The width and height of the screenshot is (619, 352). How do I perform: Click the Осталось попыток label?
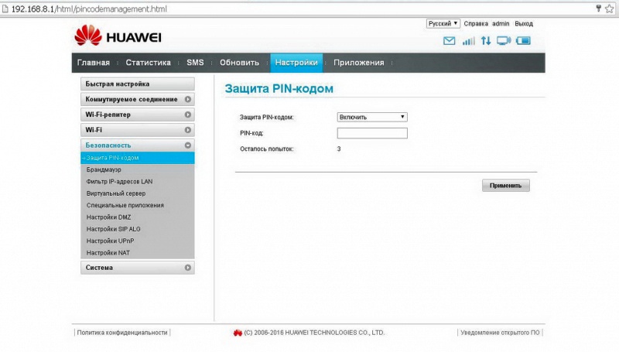pyautogui.click(x=266, y=149)
